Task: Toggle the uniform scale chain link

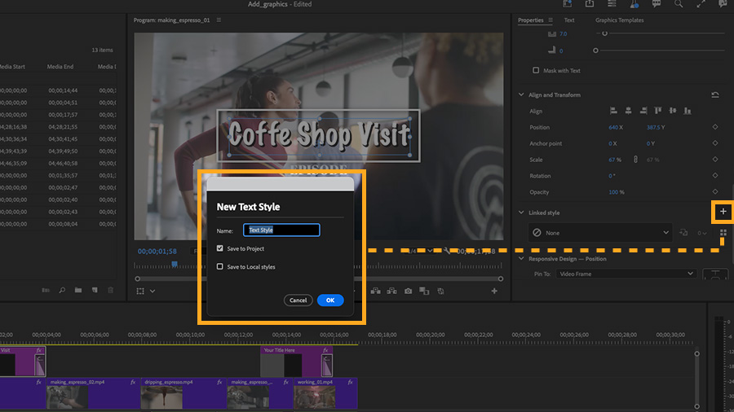Action: pyautogui.click(x=635, y=160)
